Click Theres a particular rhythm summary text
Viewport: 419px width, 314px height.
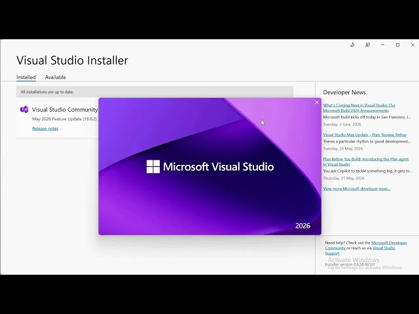point(367,141)
